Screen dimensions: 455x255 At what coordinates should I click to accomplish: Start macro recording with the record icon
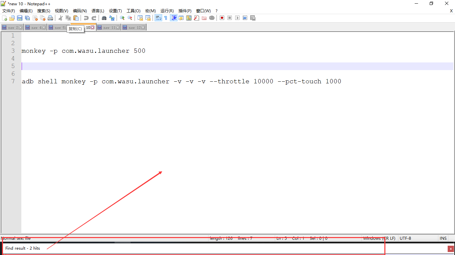(222, 18)
